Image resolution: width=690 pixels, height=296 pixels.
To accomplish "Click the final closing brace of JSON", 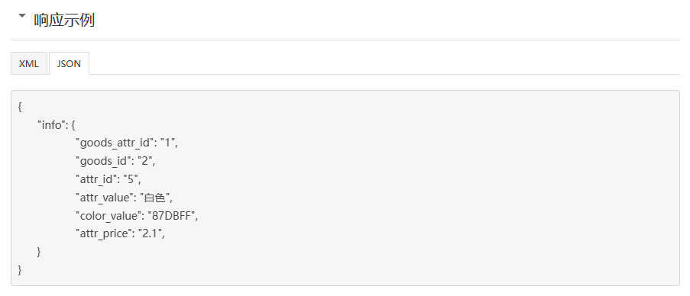I will [x=20, y=269].
